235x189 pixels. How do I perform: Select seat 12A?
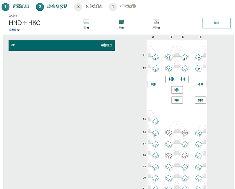[x=155, y=68]
